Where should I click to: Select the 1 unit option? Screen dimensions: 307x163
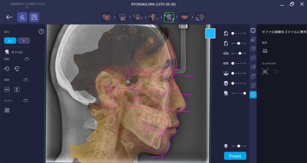[24, 41]
